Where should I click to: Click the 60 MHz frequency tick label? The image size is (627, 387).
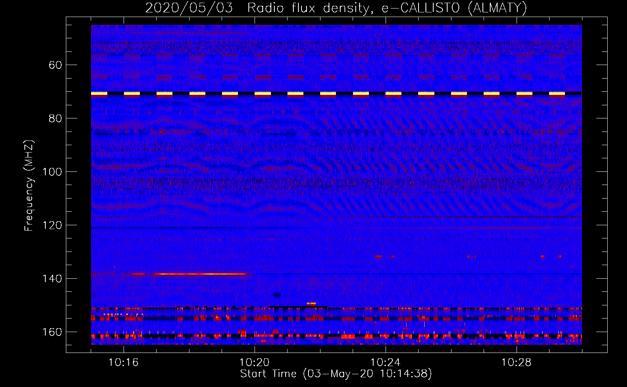point(55,65)
